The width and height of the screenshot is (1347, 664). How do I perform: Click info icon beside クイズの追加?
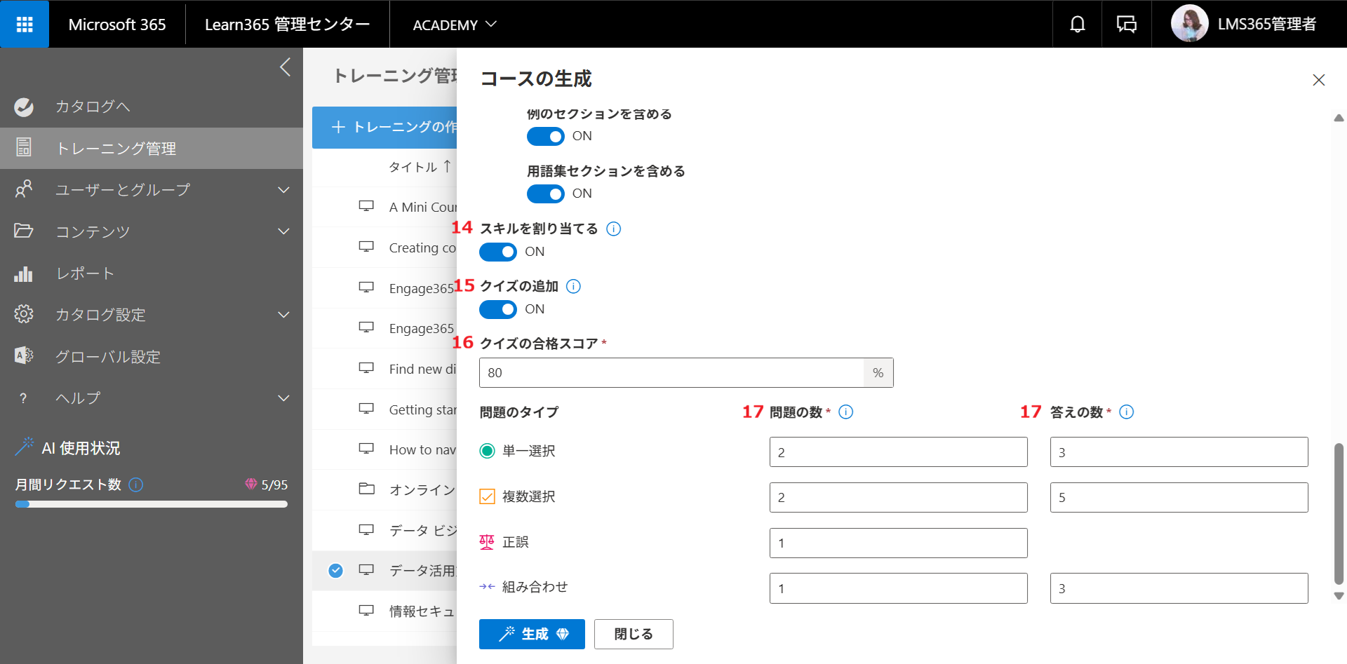[574, 286]
